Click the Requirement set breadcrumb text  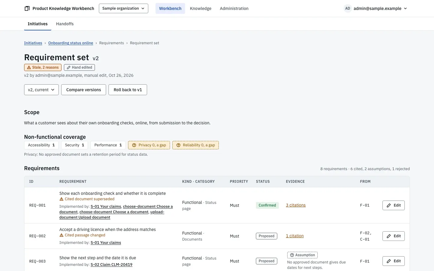click(x=145, y=43)
